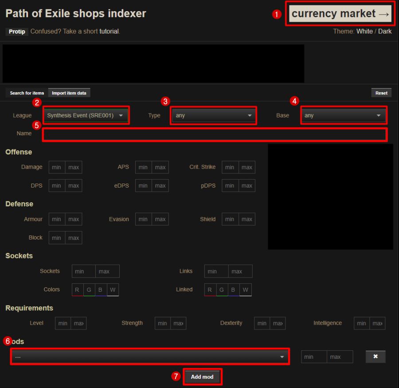Click the Shield max field
This screenshot has height=388, width=399.
[247, 219]
